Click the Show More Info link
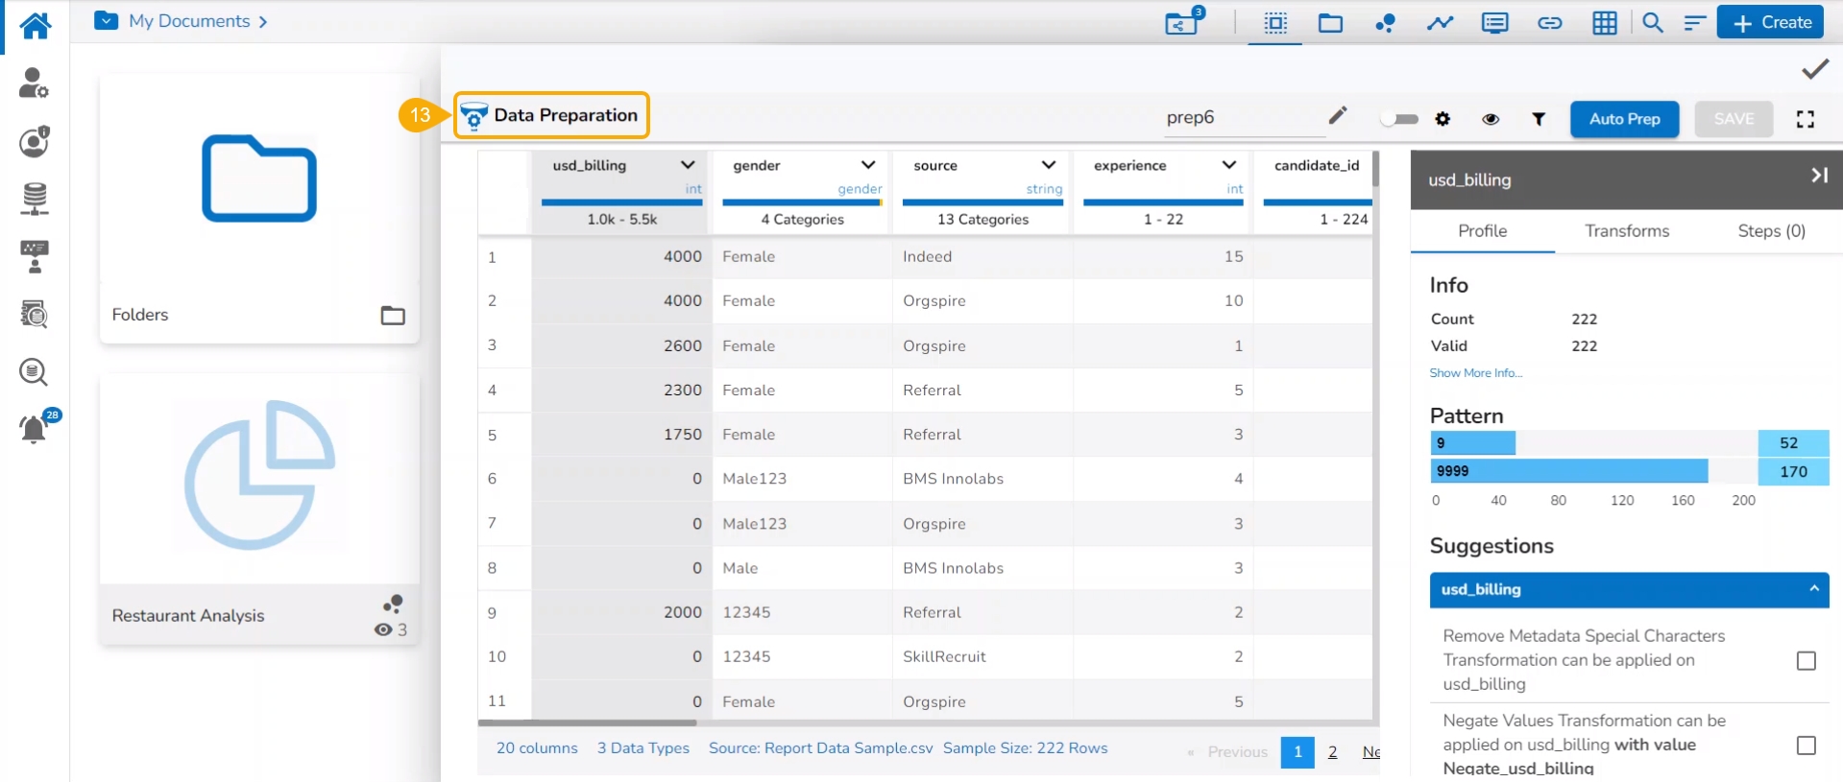The image size is (1843, 782). (1475, 373)
